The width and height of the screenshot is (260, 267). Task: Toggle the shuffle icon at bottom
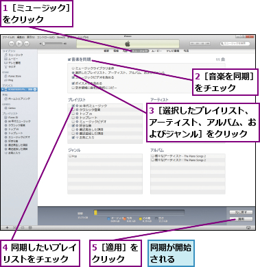tap(15, 227)
